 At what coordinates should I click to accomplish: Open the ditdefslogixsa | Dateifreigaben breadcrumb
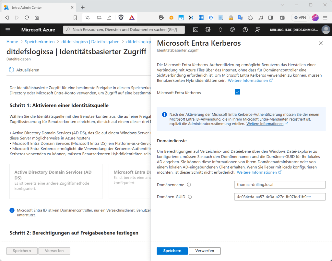coord(90,42)
